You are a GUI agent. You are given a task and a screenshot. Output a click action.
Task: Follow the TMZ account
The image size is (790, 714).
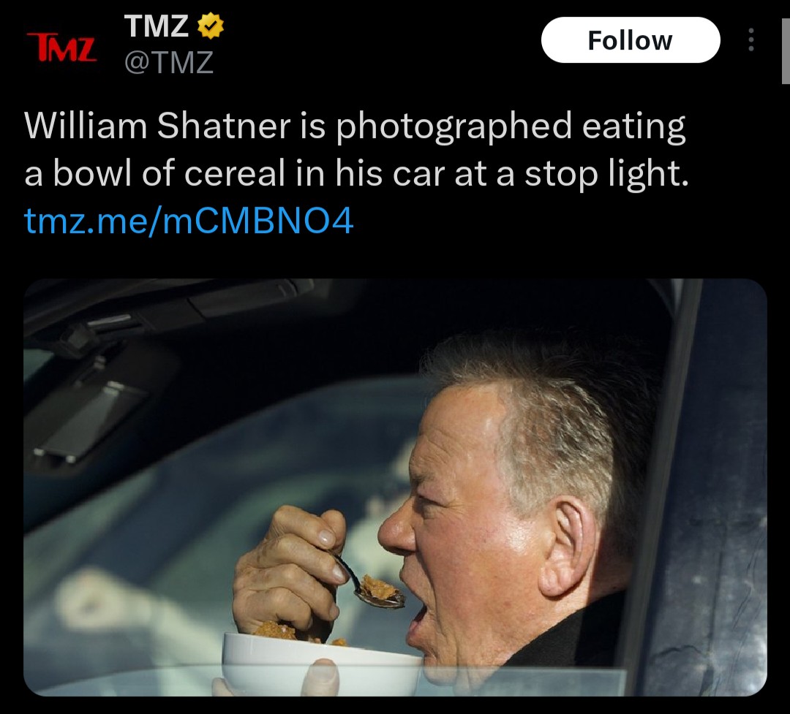pos(631,40)
